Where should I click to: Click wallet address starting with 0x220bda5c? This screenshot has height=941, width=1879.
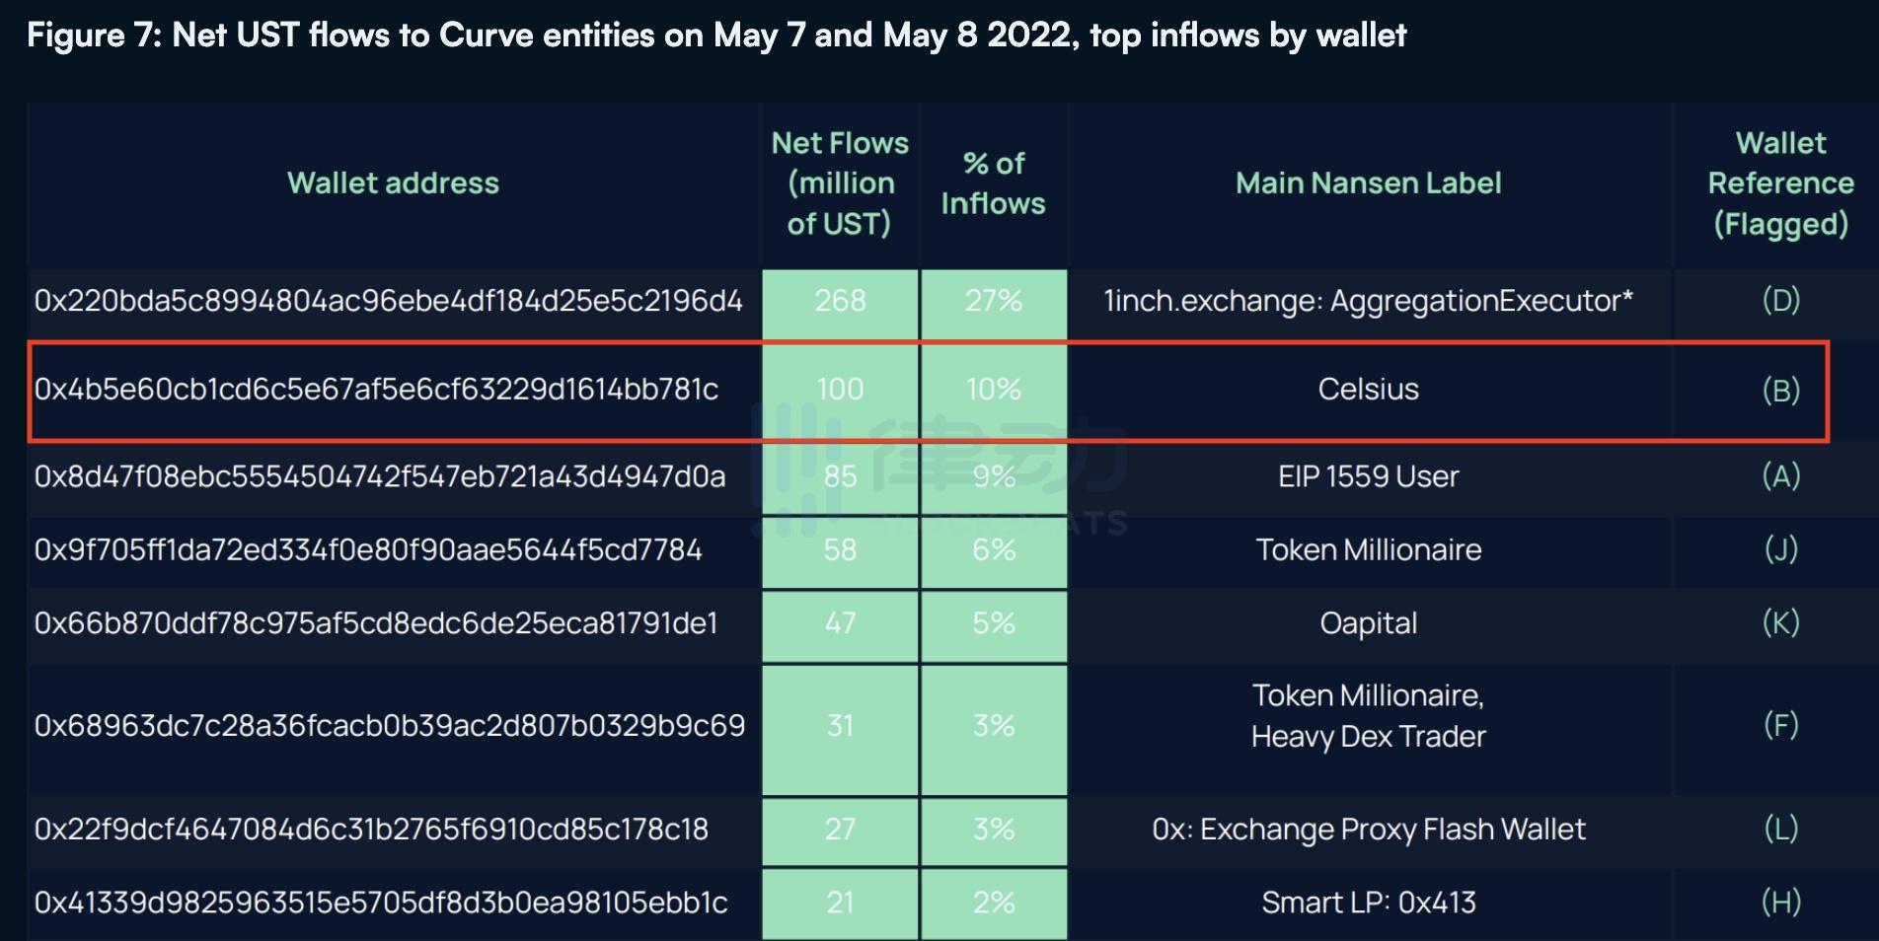[x=388, y=301]
